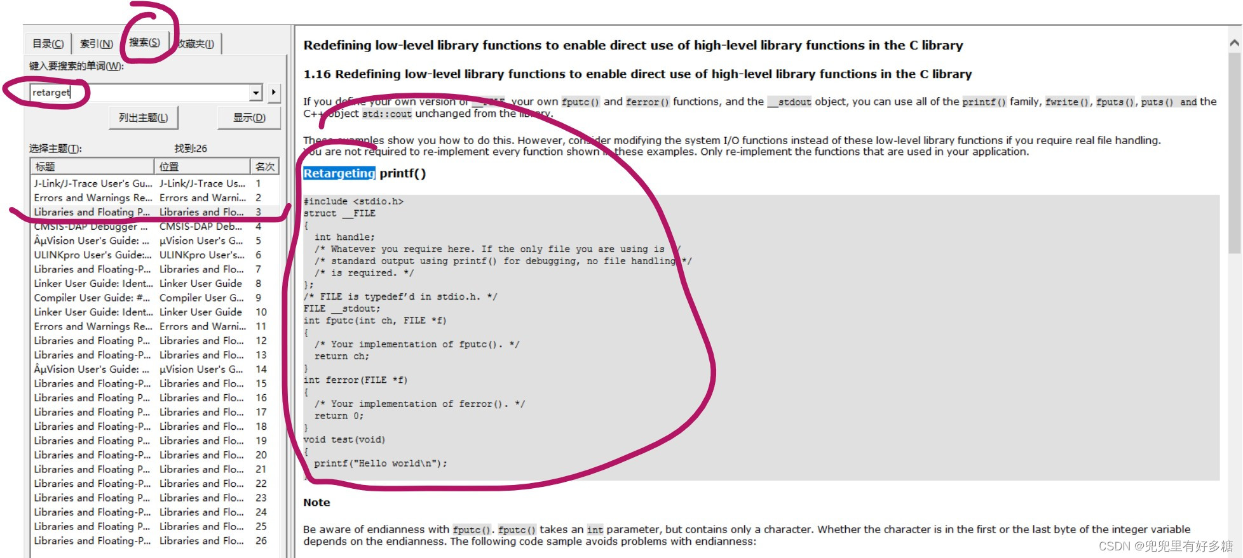Image resolution: width=1243 pixels, height=558 pixels.
Task: Click the scroll up arrow of document scrollbar
Action: [x=1234, y=43]
